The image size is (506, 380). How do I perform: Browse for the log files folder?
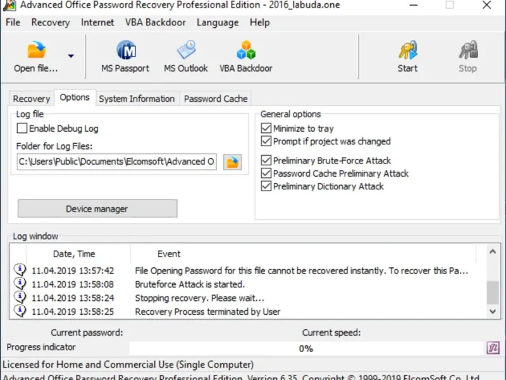pos(233,161)
